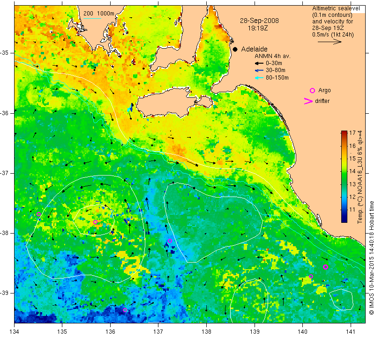Click the black 0-30m legend arrow

259,63
